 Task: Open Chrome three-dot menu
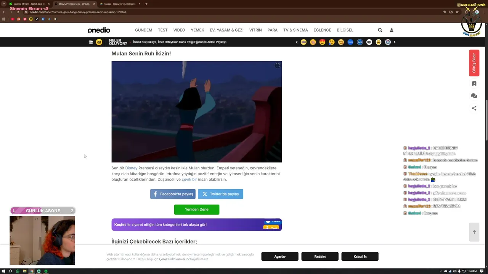(x=485, y=12)
